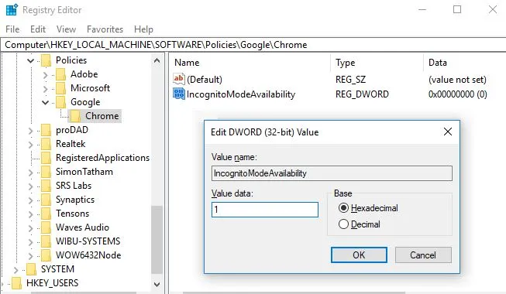Image resolution: width=506 pixels, height=294 pixels.
Task: Click the Synaptics folder icon
Action: pos(46,200)
